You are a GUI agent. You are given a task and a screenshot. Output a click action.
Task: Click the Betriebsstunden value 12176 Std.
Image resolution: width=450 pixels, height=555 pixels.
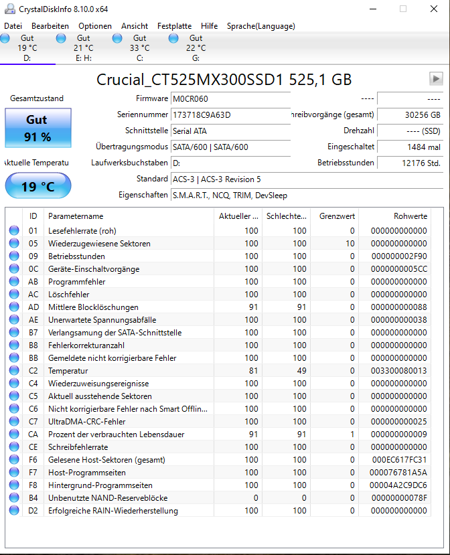[410, 163]
